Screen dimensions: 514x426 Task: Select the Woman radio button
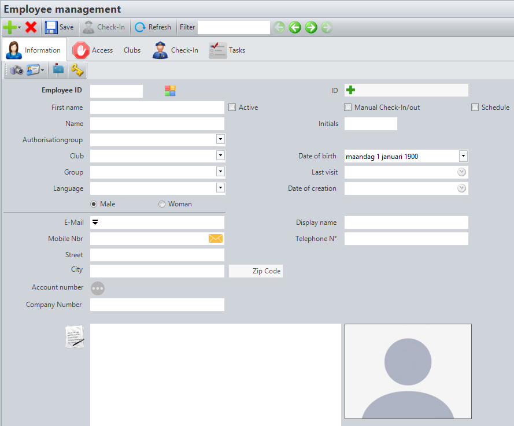point(162,204)
